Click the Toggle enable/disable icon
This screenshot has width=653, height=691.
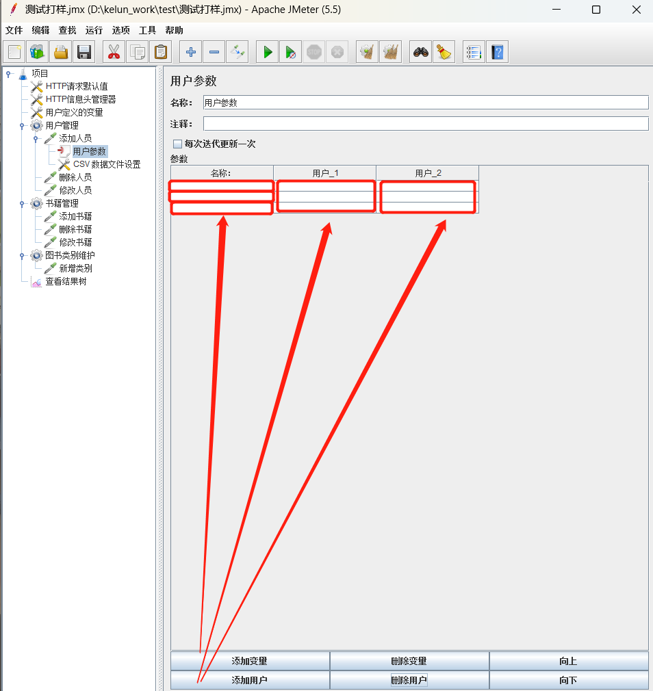238,53
